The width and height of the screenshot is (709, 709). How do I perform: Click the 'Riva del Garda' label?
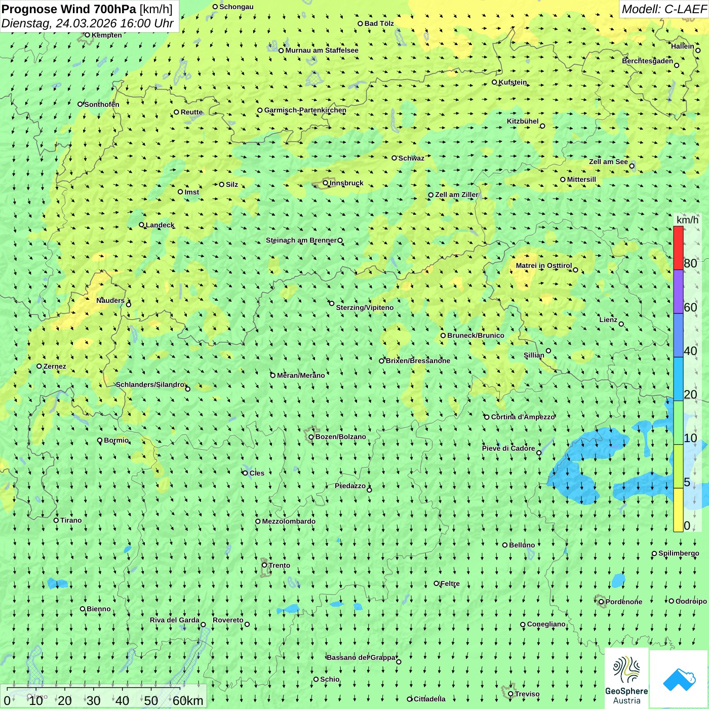click(x=175, y=620)
